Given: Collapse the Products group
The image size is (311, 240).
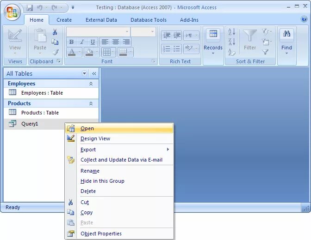Looking at the screenshot, I should [x=91, y=103].
